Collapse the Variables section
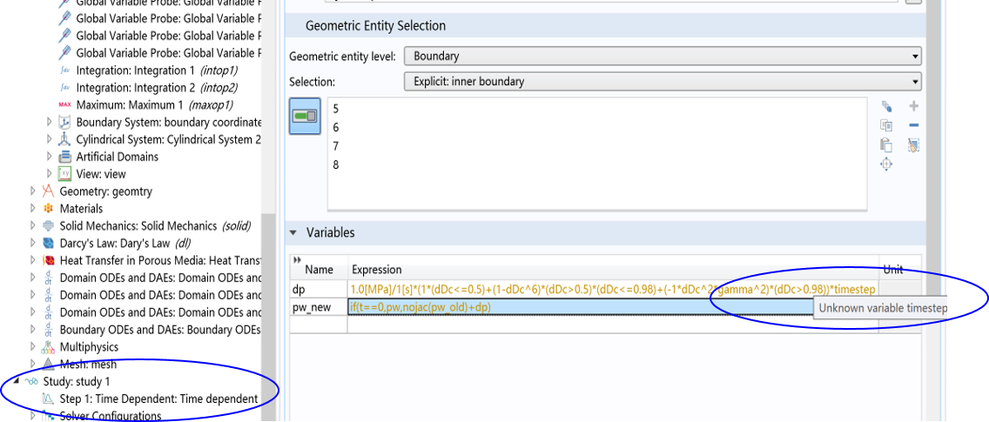 293,233
